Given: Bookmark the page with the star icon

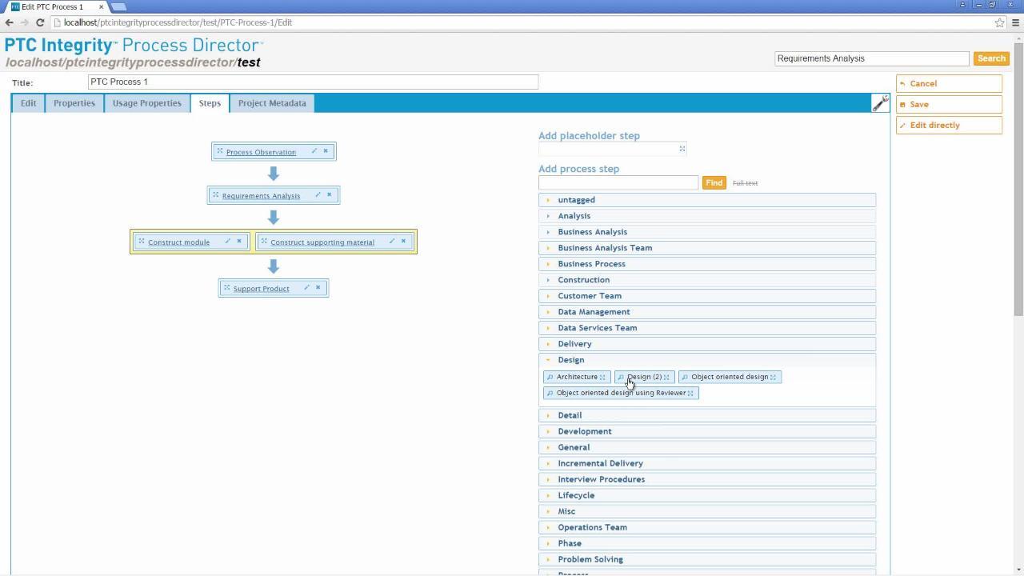Looking at the screenshot, I should pos(999,22).
